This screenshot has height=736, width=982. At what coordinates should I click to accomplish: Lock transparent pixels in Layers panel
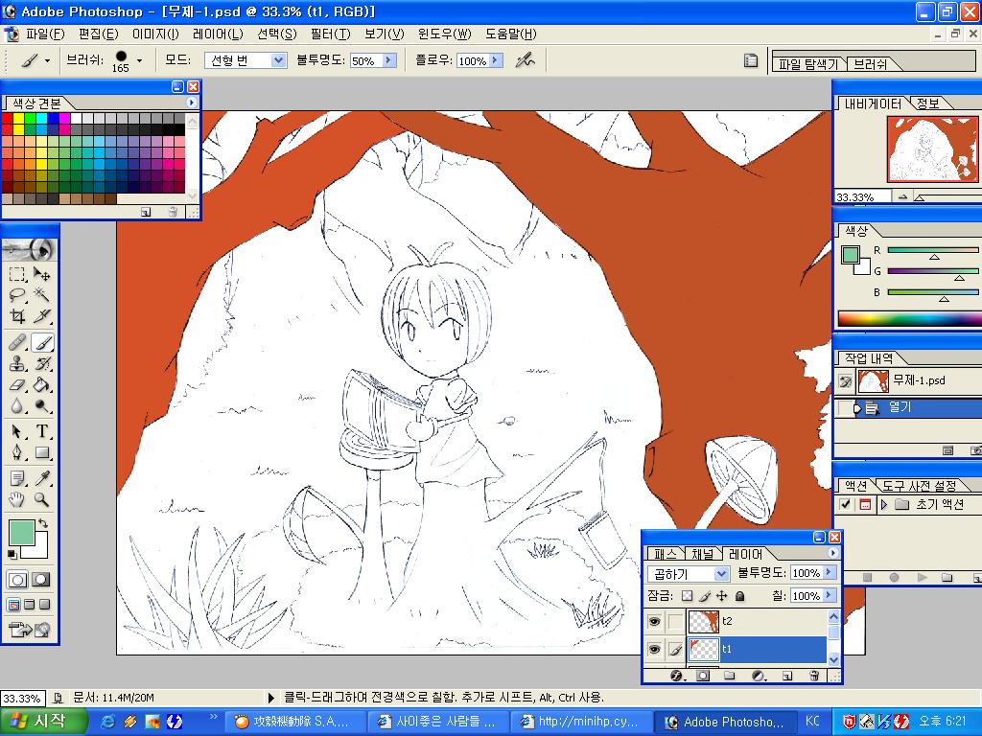[x=687, y=596]
